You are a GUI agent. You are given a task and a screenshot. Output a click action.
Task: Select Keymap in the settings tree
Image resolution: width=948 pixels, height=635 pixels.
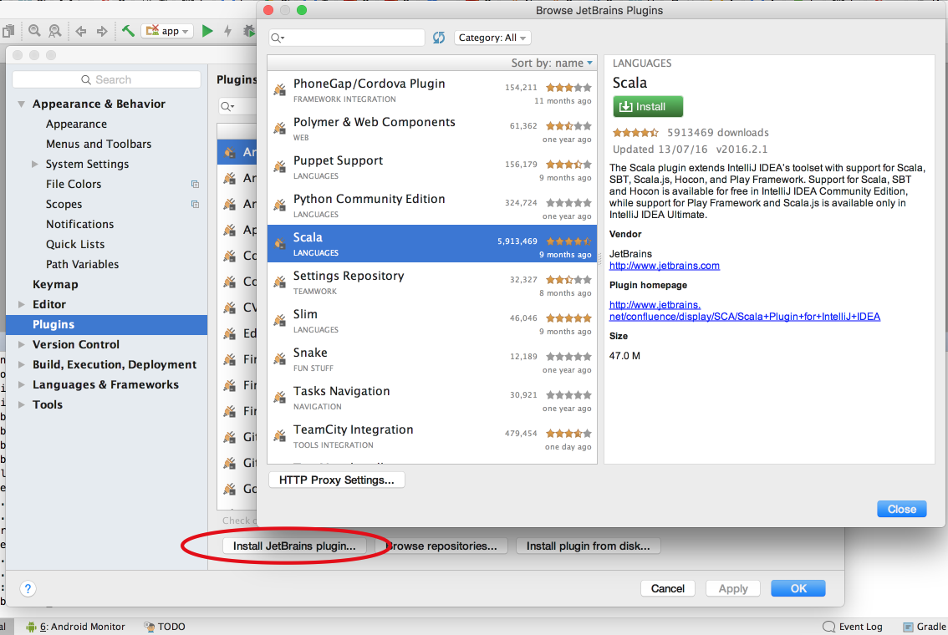point(55,285)
